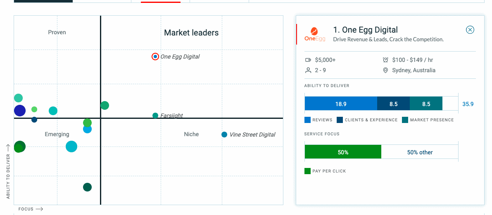Select the One Egg Digital chart bubble
The image size is (492, 215).
(x=155, y=57)
